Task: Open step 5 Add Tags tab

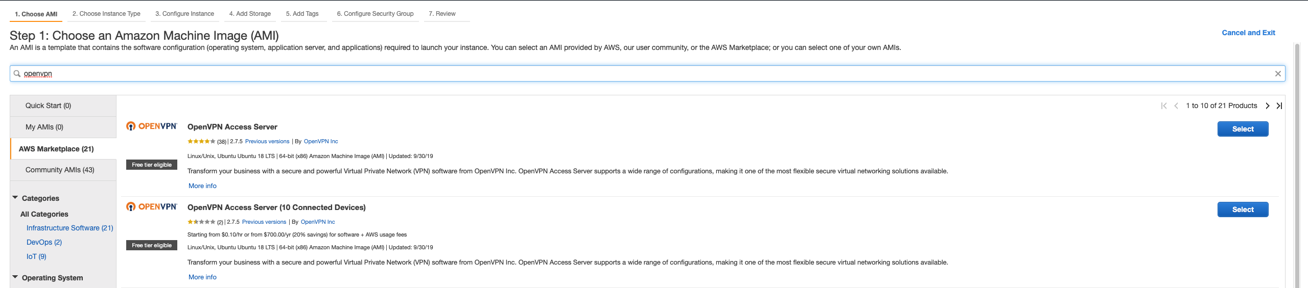Action: coord(302,14)
